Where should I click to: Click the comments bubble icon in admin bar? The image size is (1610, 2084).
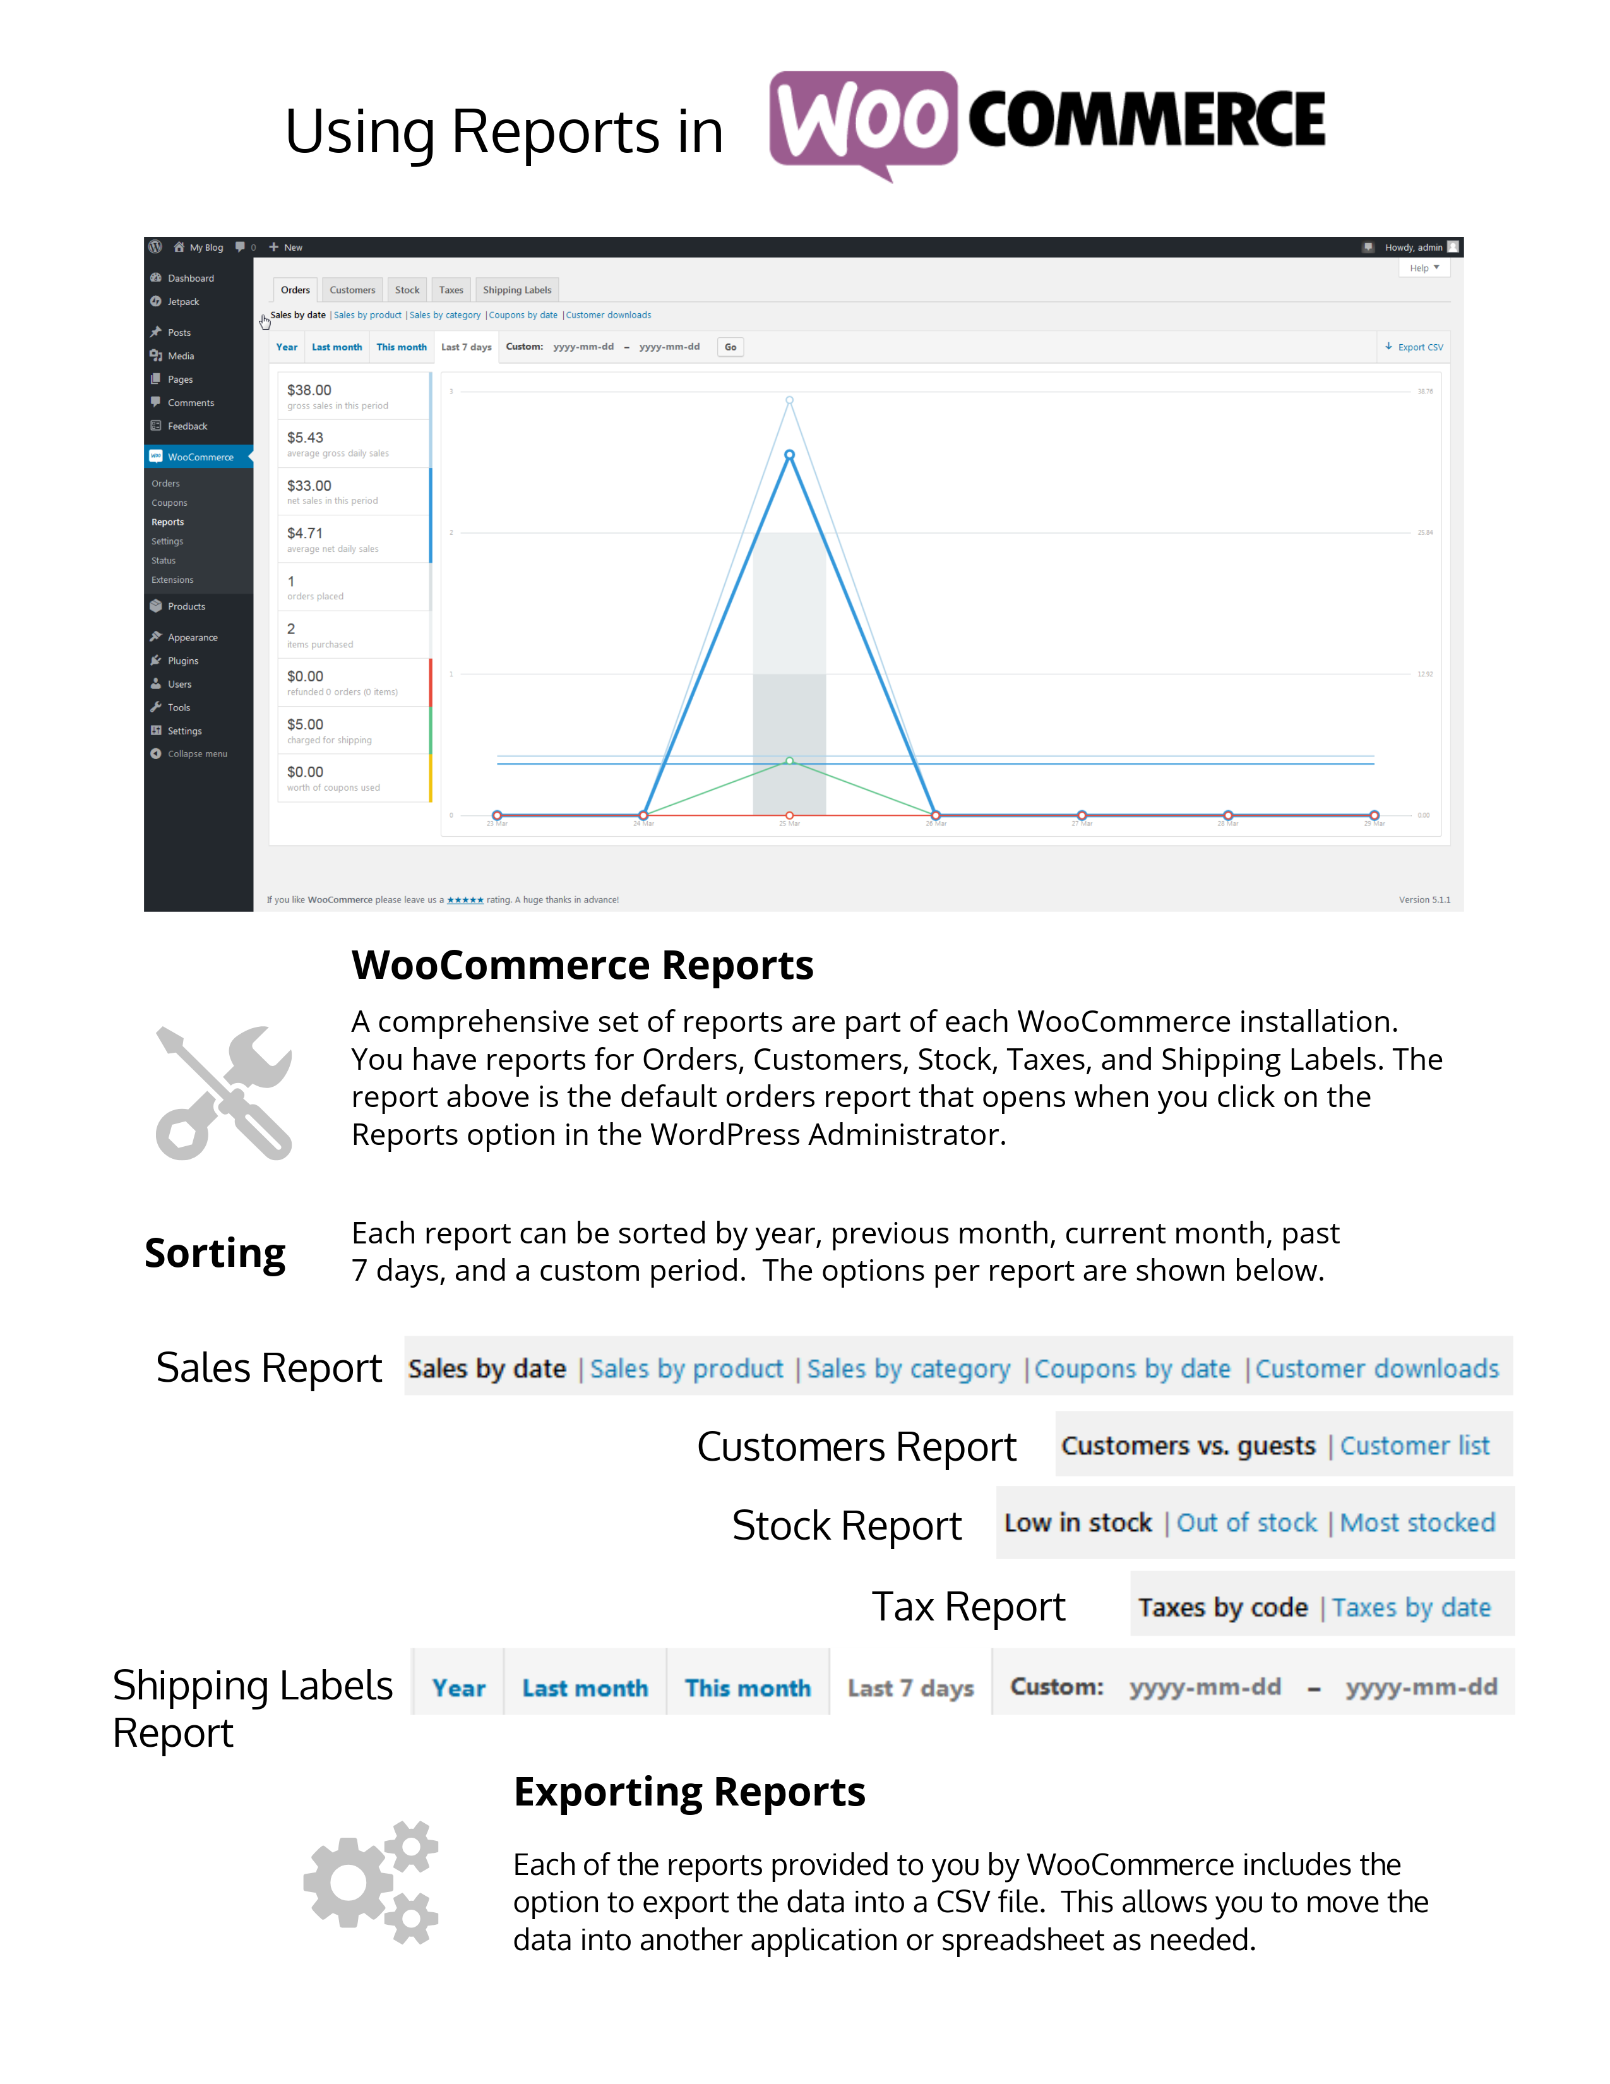239,247
